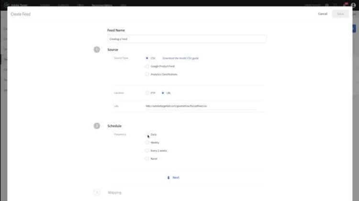Screen dimensions: 359x201
Task: Choose Google Product Feed source type
Action: (147, 66)
